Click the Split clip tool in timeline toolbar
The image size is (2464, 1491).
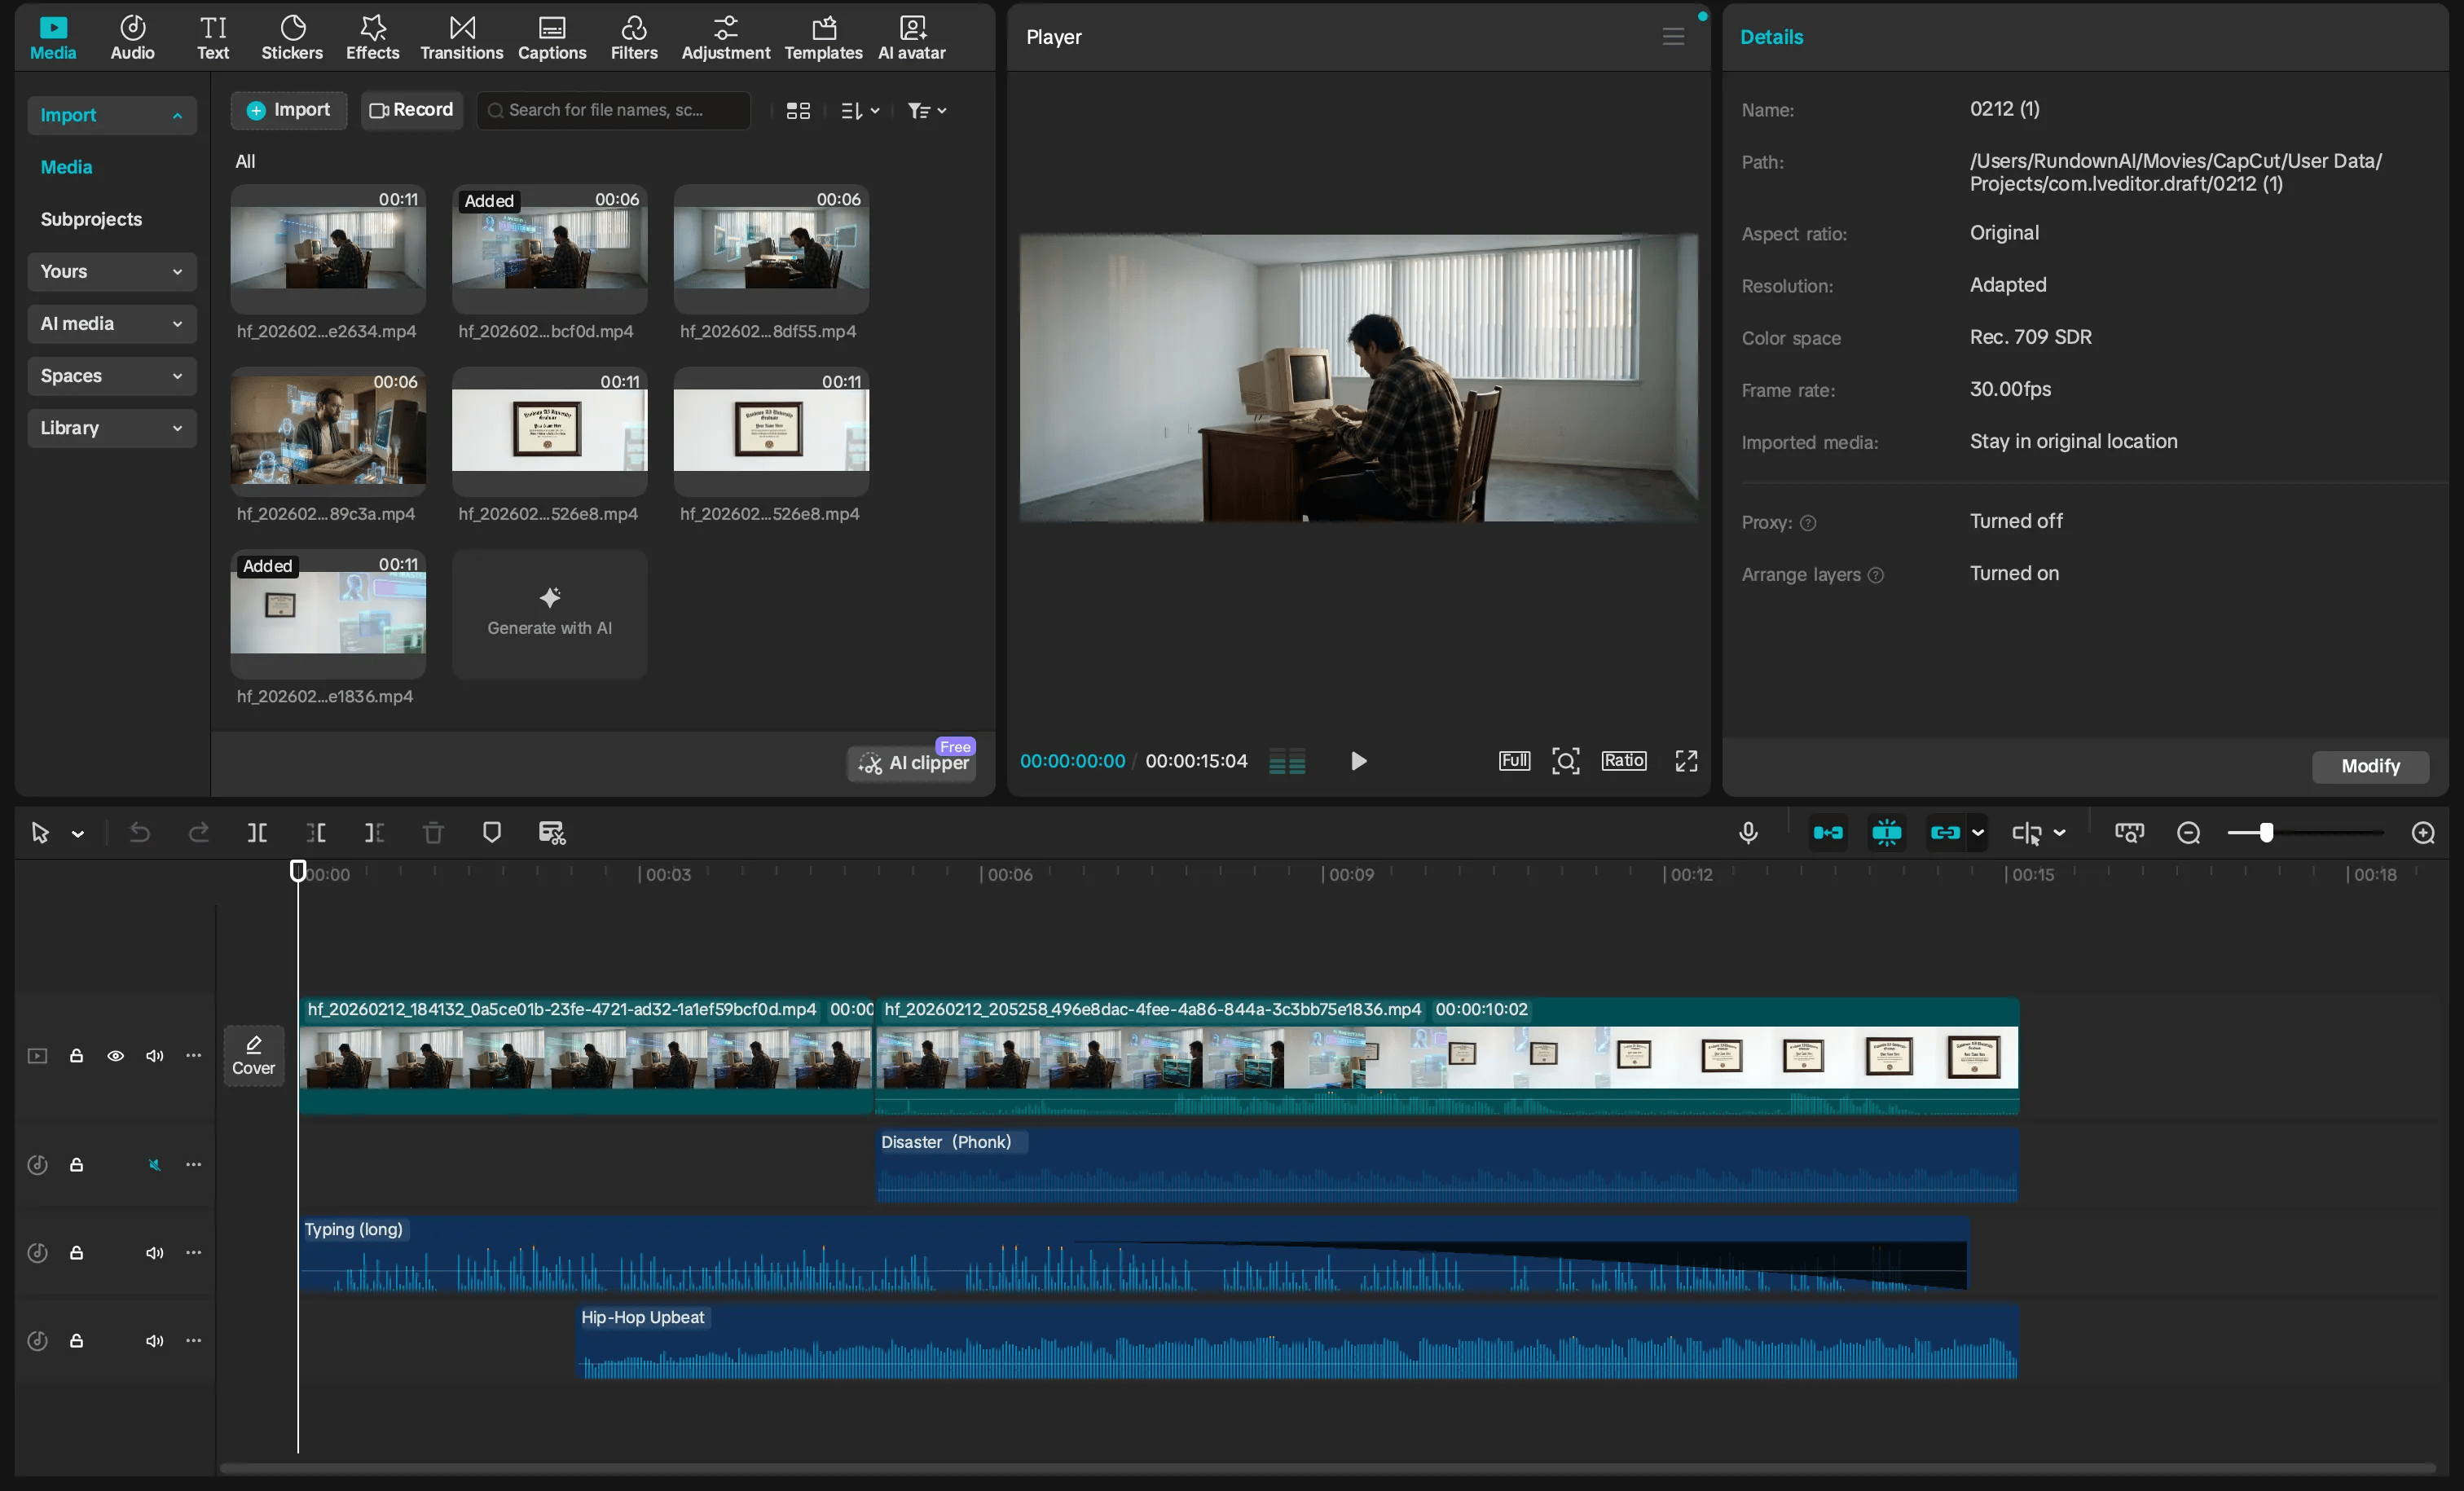[x=257, y=832]
